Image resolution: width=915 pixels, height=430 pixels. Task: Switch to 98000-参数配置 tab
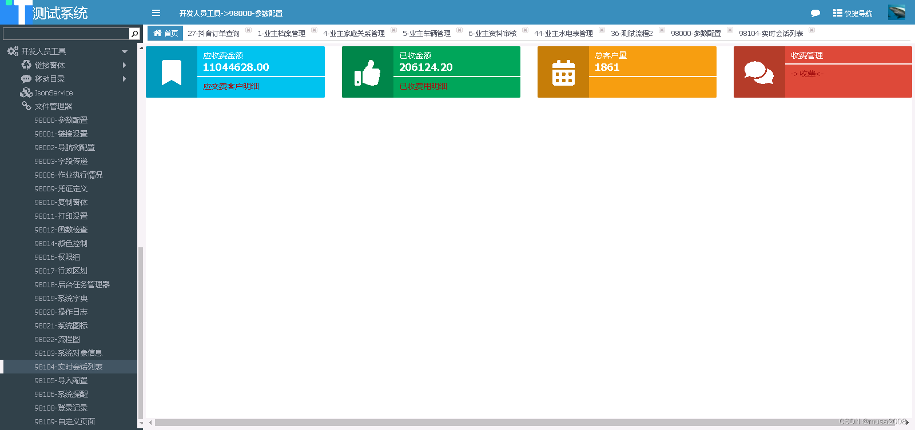click(x=696, y=34)
